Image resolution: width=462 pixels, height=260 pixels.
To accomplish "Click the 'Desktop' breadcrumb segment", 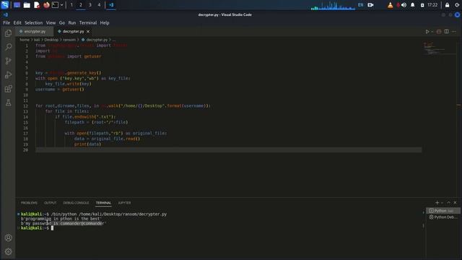I will pyautogui.click(x=51, y=40).
